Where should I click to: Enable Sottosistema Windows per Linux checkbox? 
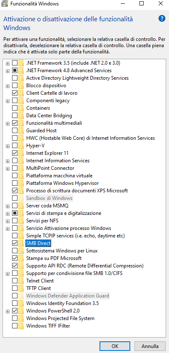(x=15, y=251)
